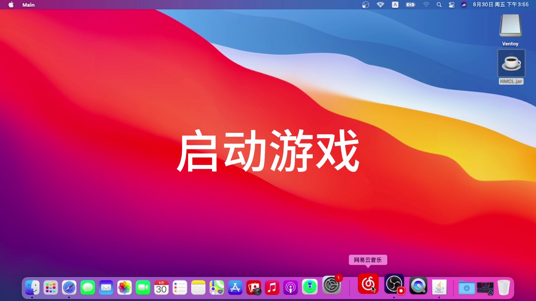
Task: Open the Photo Booth dock icon
Action: [x=253, y=288]
